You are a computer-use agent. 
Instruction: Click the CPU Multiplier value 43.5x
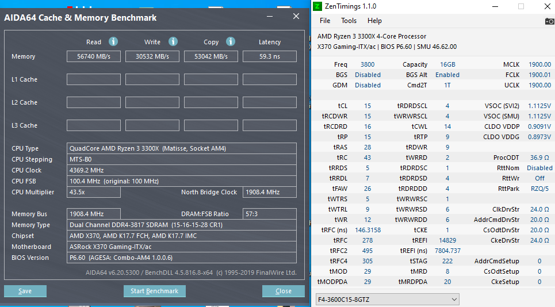click(x=94, y=192)
